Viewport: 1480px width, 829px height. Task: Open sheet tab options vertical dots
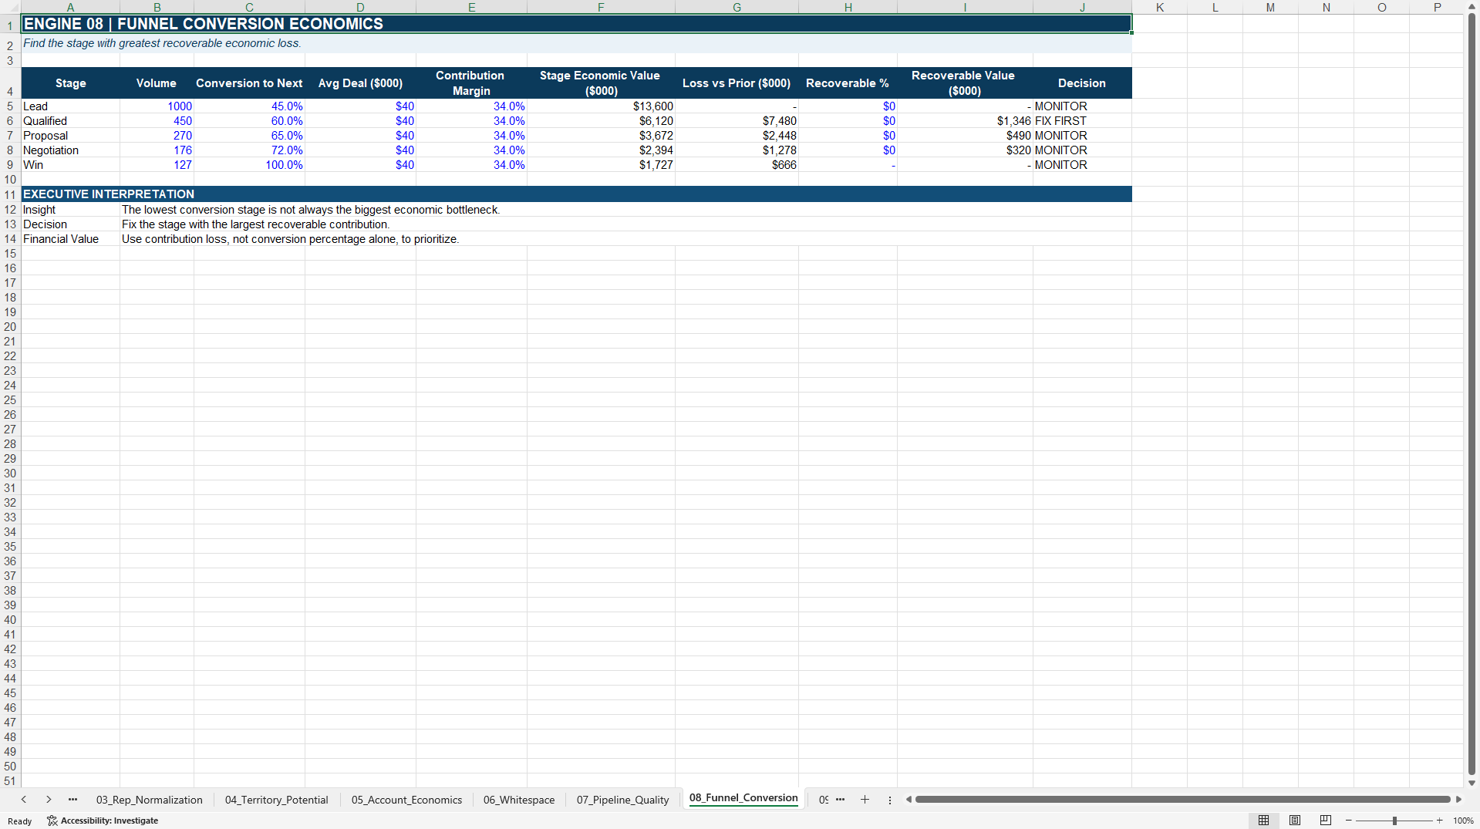(890, 800)
